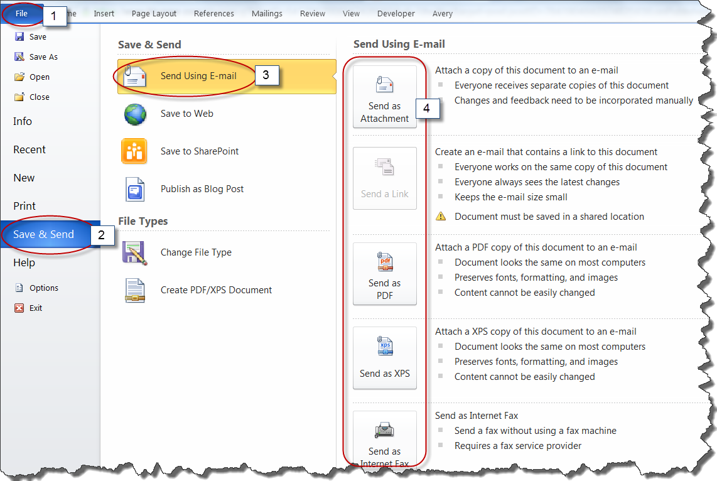Click 'Keeps the e-mail size small' text
Viewport: 717px width, 481px height.
511,197
